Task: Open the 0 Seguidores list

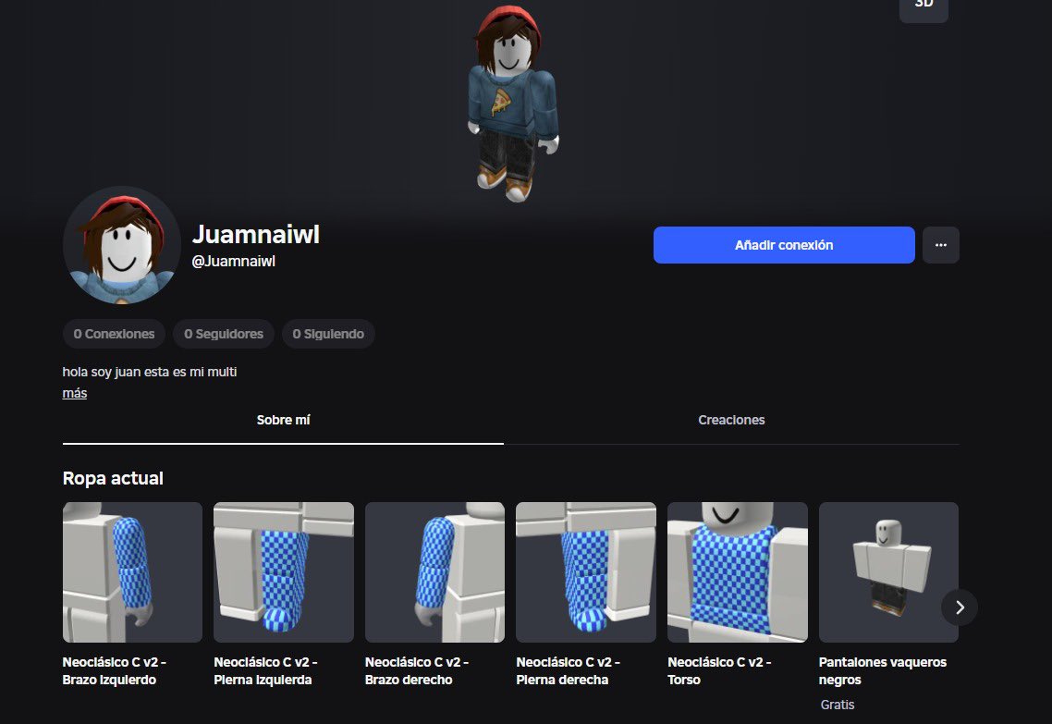Action: point(224,334)
